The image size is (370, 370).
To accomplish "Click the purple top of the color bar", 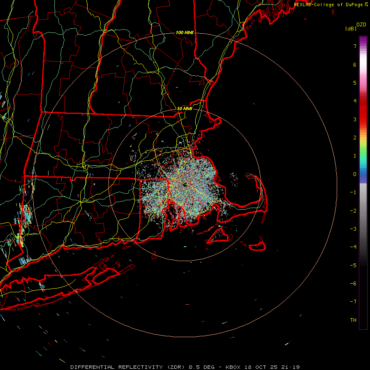I will (363, 41).
